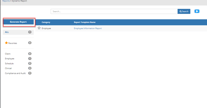Click the Compliance and Audit count badge
Image resolution: width=207 pixels, height=108 pixels.
click(x=30, y=73)
